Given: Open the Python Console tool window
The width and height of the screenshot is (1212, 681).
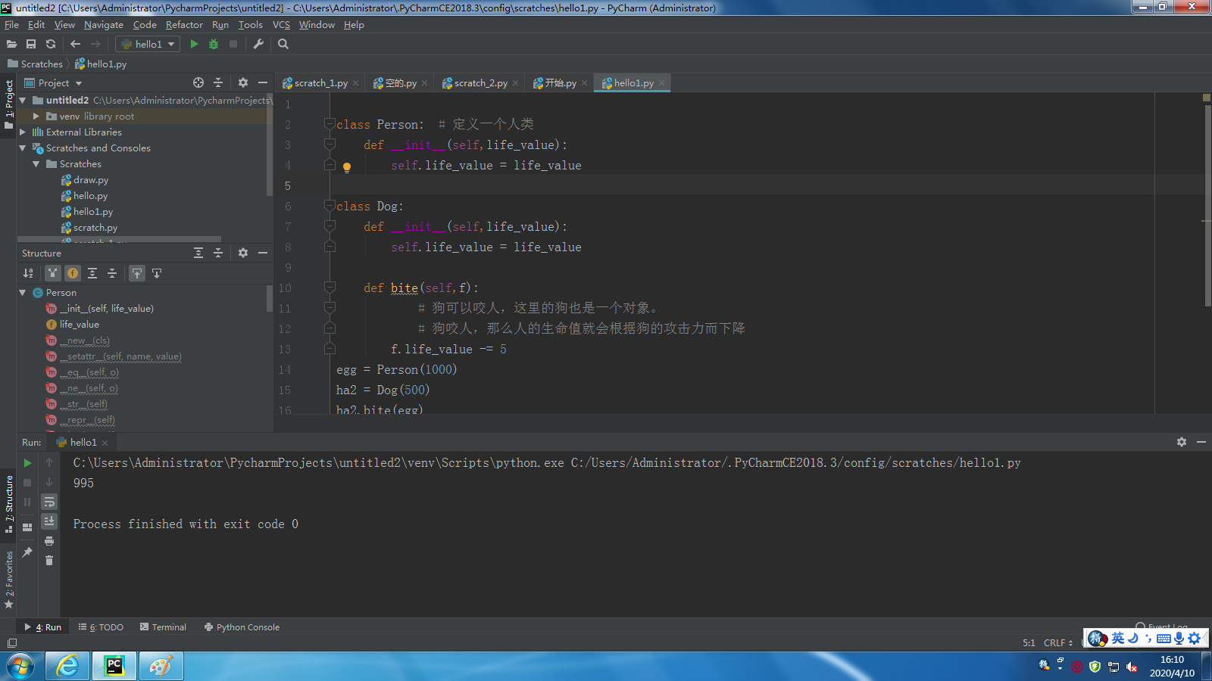Looking at the screenshot, I should [242, 627].
